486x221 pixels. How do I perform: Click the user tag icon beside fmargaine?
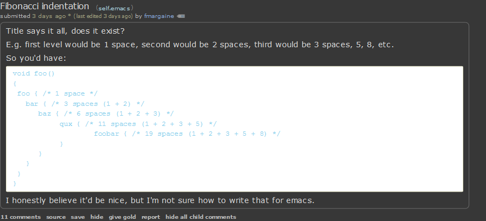(x=181, y=16)
